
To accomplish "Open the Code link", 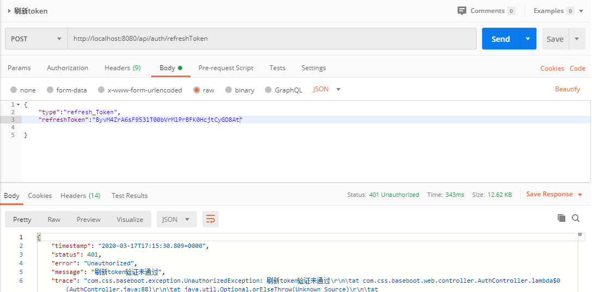I will click(x=577, y=69).
